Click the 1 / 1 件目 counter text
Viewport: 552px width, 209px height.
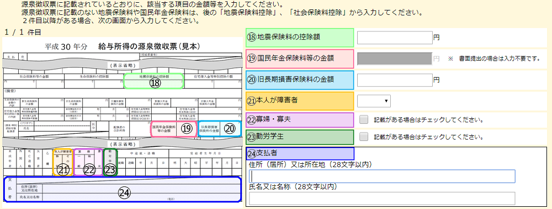(x=23, y=32)
